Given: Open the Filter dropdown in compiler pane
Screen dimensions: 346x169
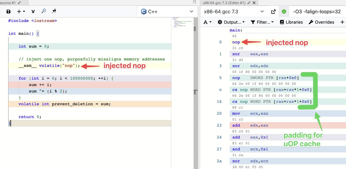Looking at the screenshot, I should (262, 22).
